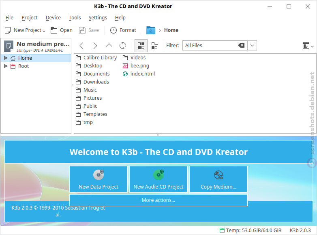The width and height of the screenshot is (317, 235).
Task: Select the tmp folder
Action: (84, 122)
